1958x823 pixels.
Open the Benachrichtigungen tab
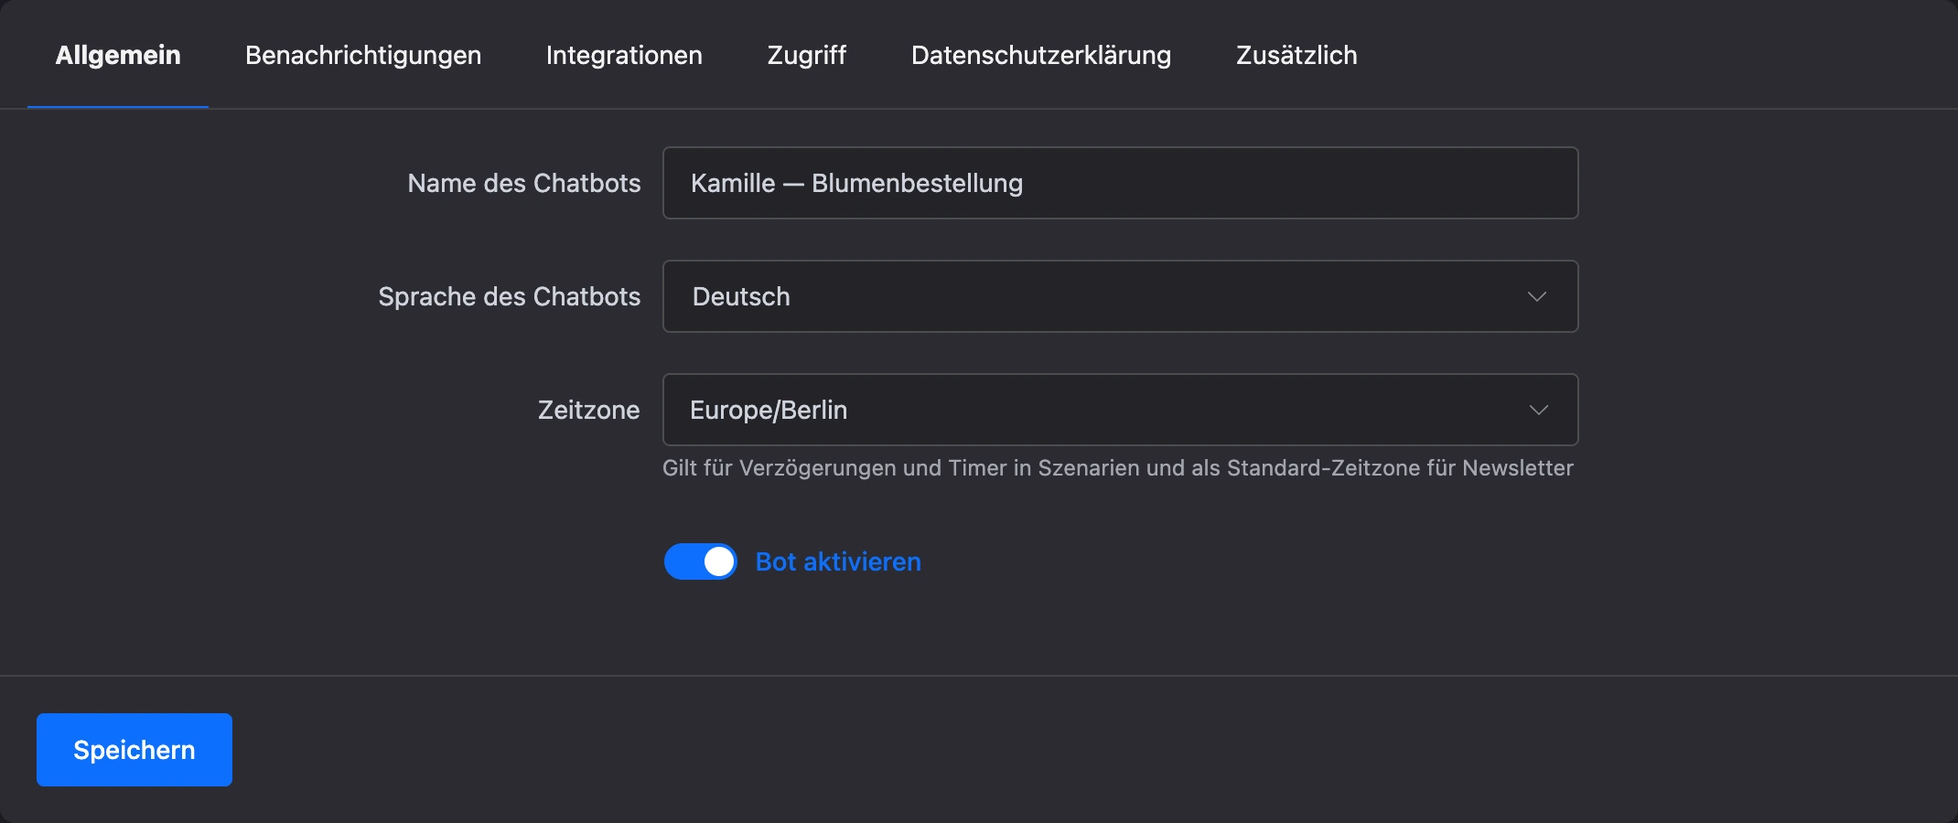[x=363, y=55]
